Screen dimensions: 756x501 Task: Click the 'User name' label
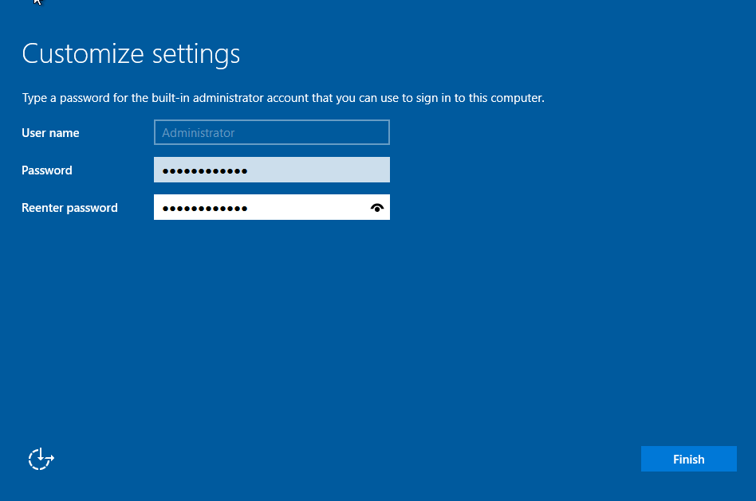click(x=50, y=133)
